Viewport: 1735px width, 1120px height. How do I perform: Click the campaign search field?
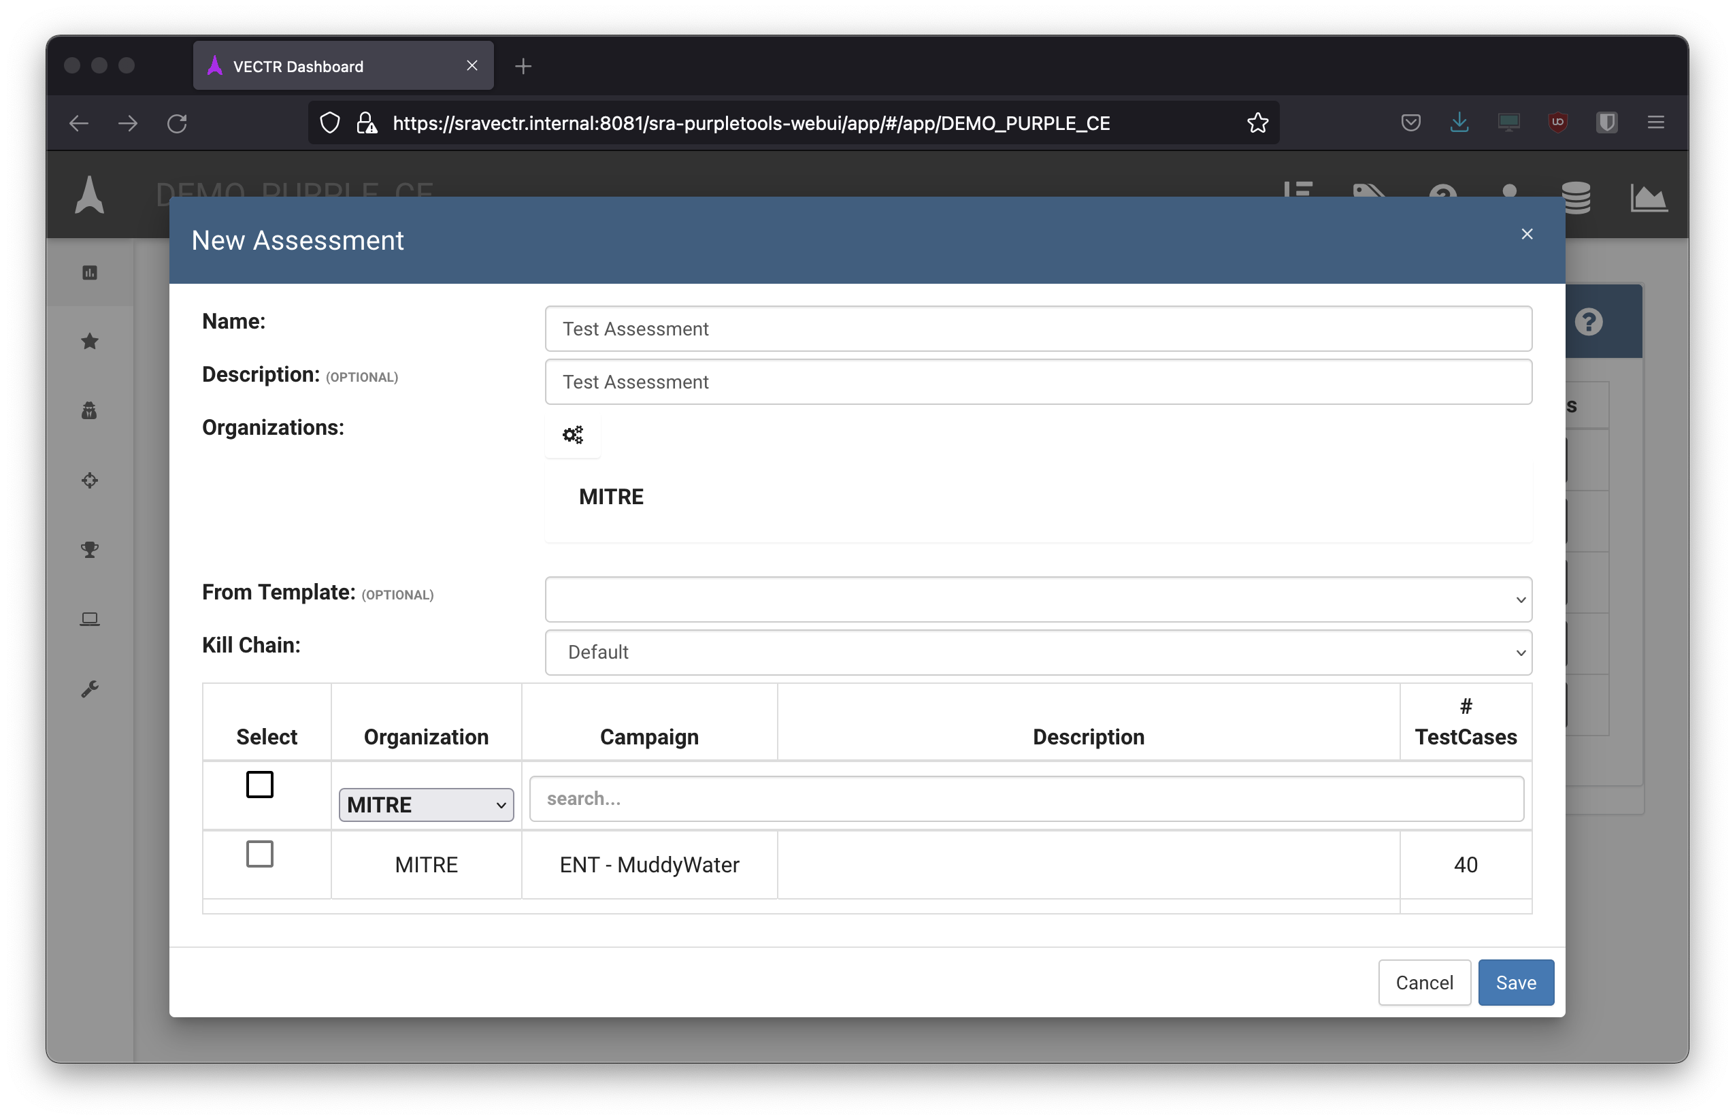click(x=1027, y=799)
